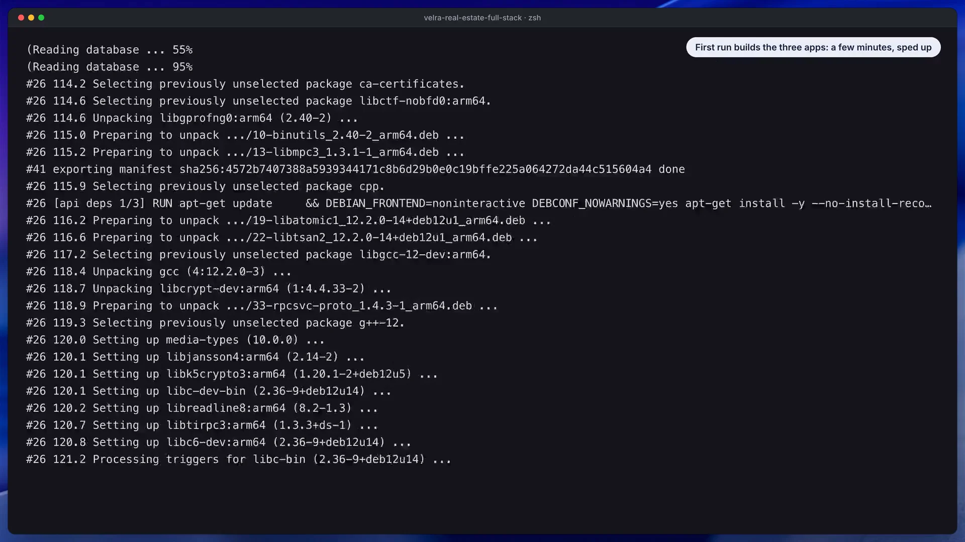
Task: Click the 'Setting up libtirpc3:arm64' line
Action: pyautogui.click(x=202, y=425)
